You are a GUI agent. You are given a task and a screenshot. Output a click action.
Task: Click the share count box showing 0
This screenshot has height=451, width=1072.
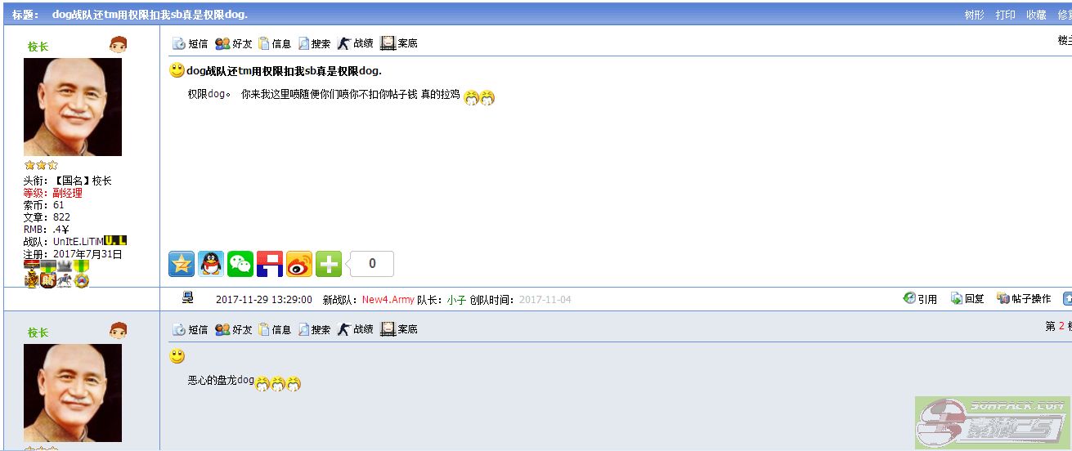point(372,264)
